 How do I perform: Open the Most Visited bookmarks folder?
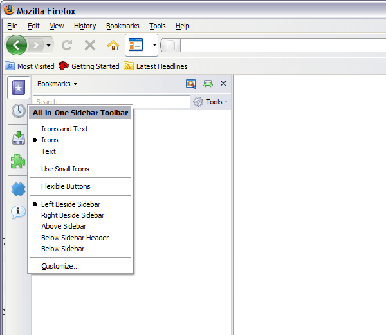(30, 66)
